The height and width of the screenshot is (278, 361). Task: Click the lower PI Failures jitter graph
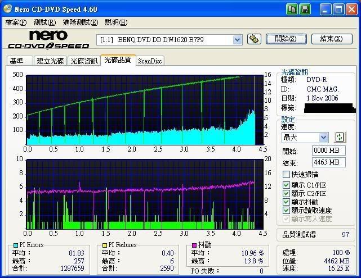pos(145,194)
